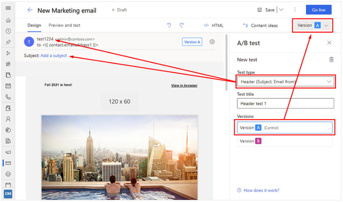Open the calendar icon in sidebar
Viewport: 343px width, 202px height.
click(x=8, y=86)
